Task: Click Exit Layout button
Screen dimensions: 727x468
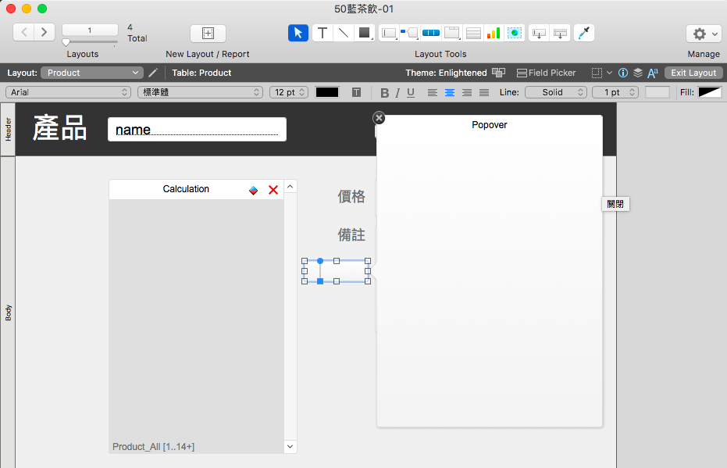Action: pos(693,73)
